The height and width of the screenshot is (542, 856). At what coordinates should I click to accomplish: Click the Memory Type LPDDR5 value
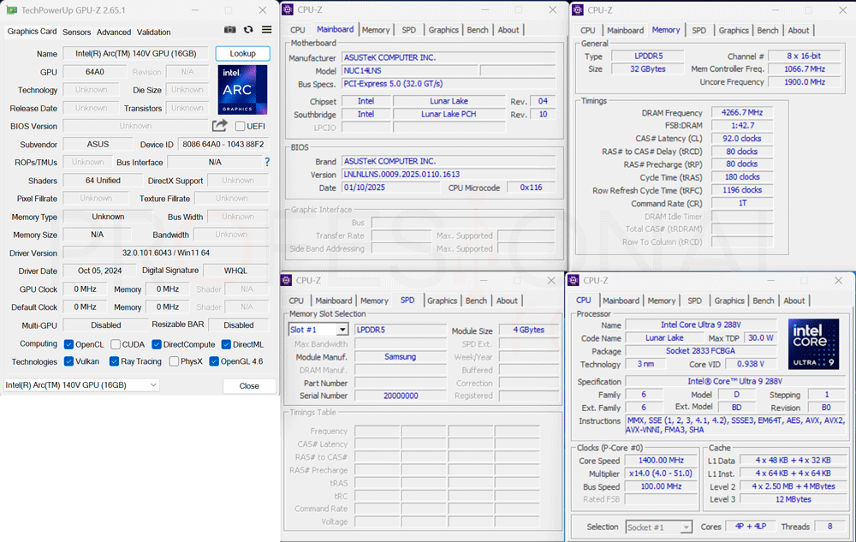648,56
